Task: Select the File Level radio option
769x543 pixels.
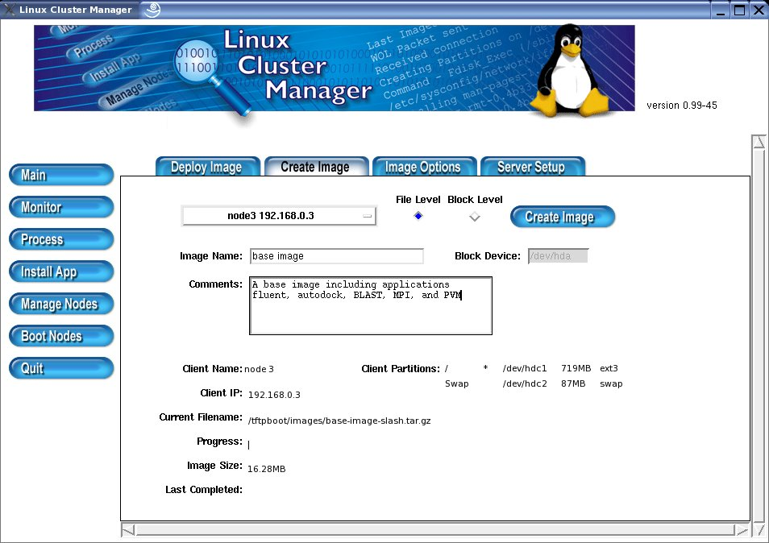Action: pyautogui.click(x=418, y=216)
